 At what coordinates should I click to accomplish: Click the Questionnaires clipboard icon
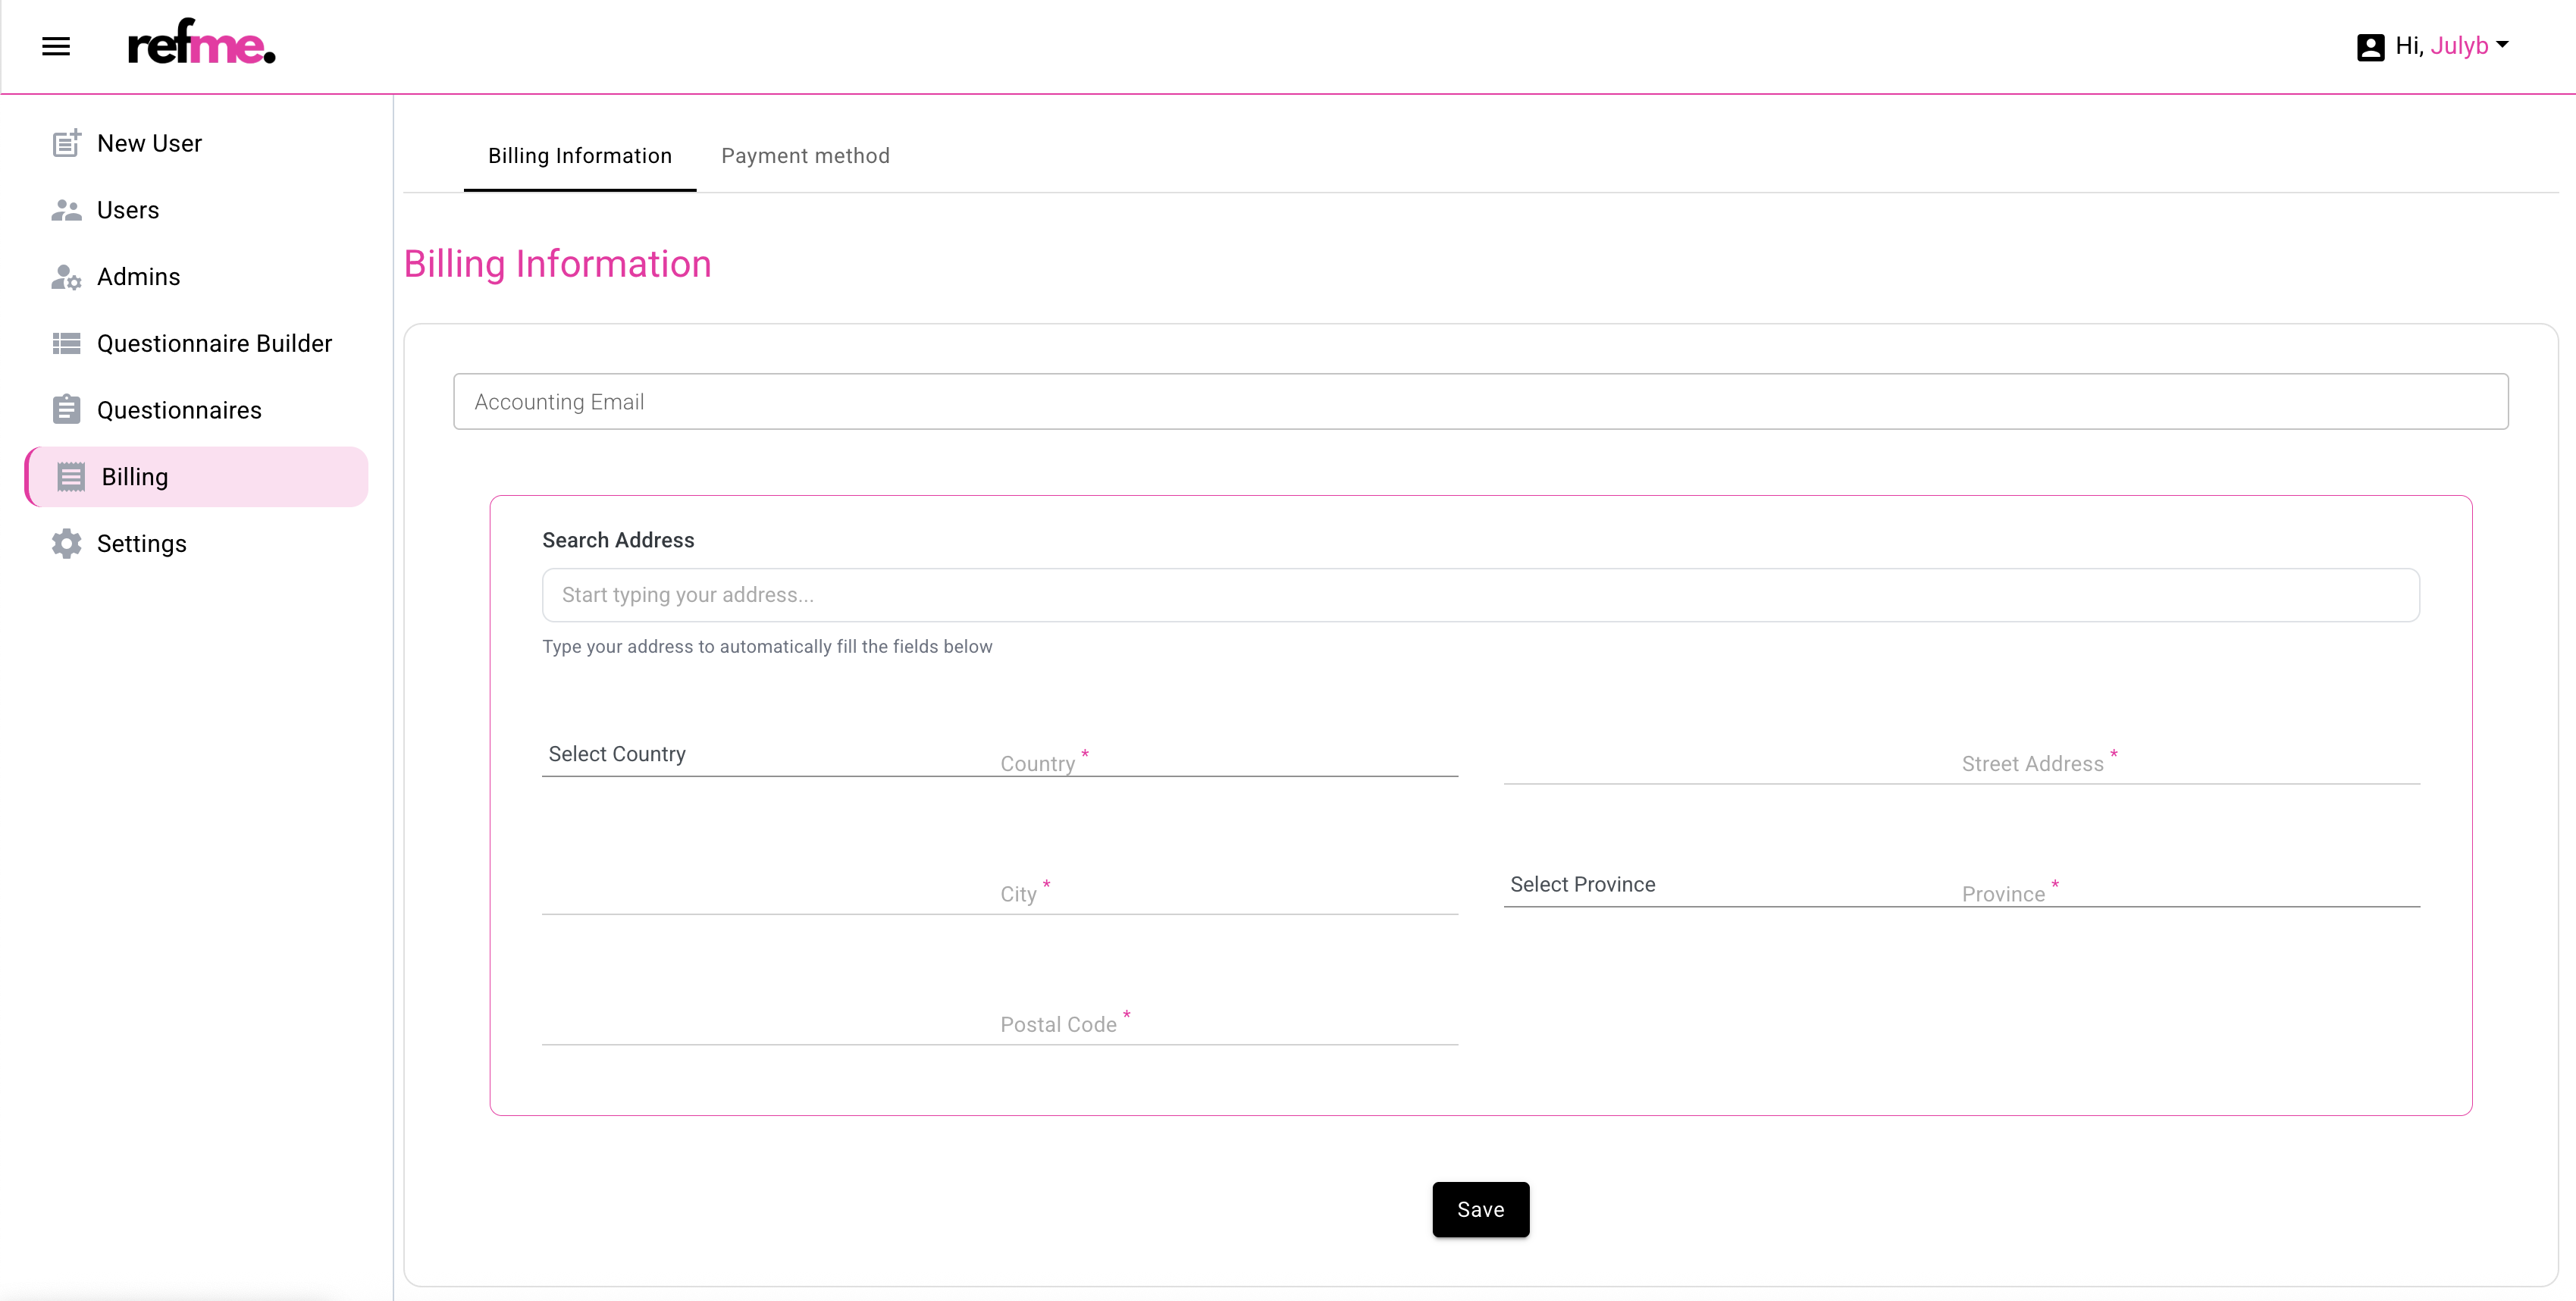coord(66,409)
